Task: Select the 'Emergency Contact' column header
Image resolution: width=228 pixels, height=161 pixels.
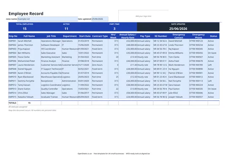Action: pyautogui.click(x=179, y=36)
